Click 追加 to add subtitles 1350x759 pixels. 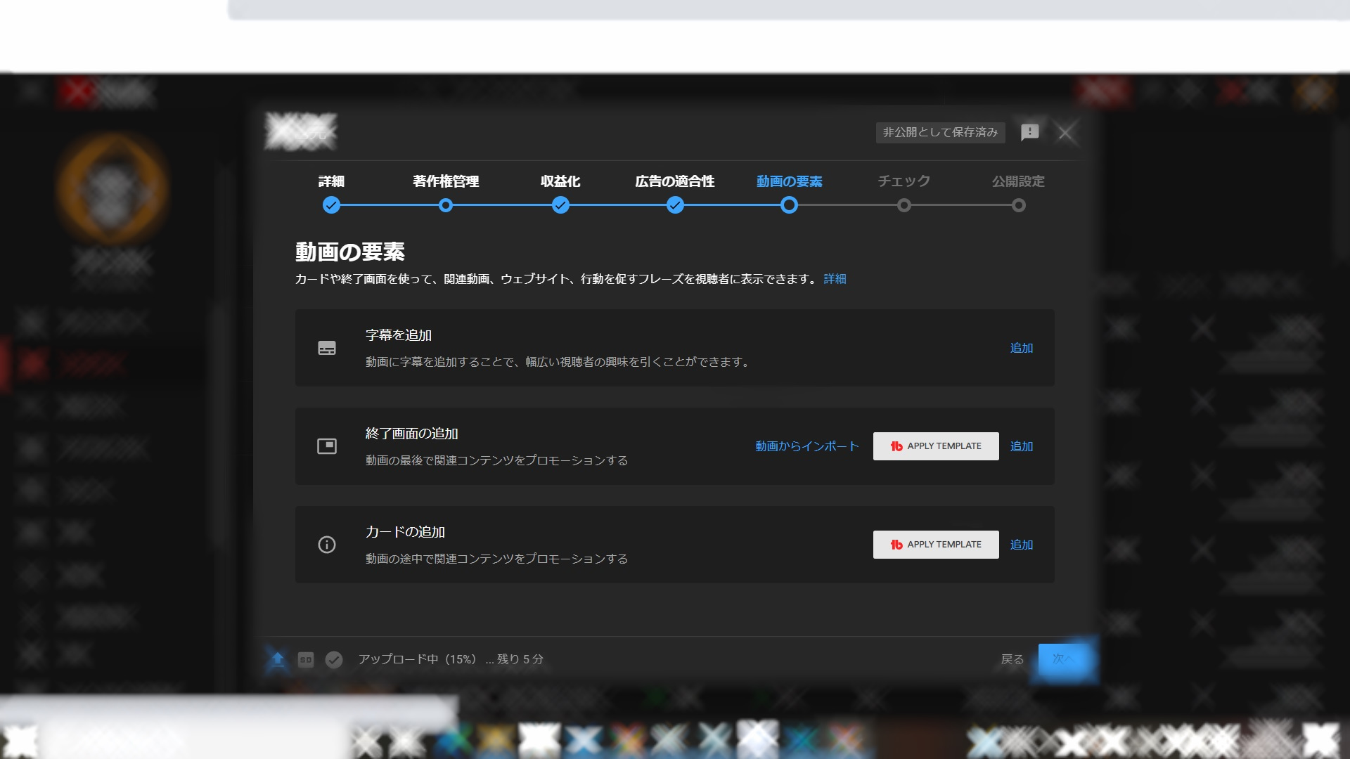point(1021,348)
